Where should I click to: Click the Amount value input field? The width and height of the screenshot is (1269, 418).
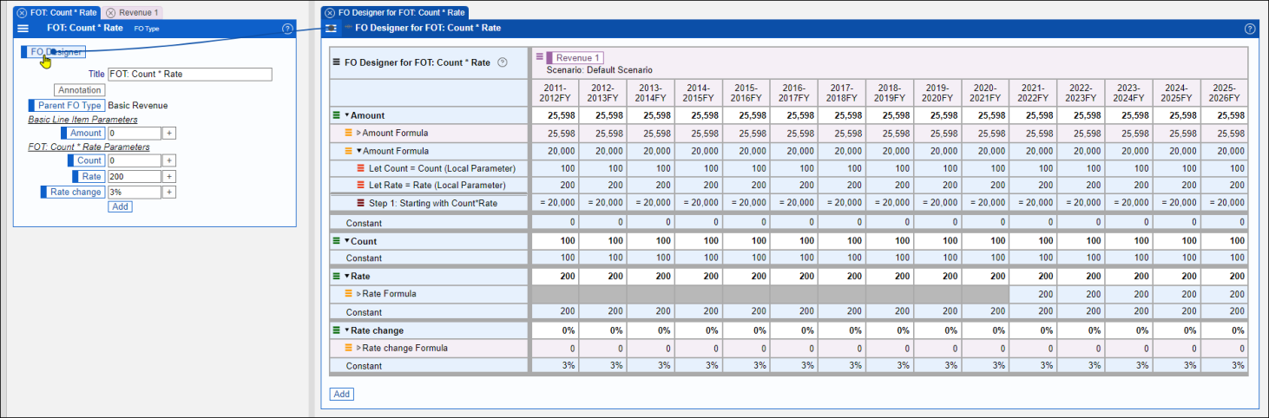(135, 134)
